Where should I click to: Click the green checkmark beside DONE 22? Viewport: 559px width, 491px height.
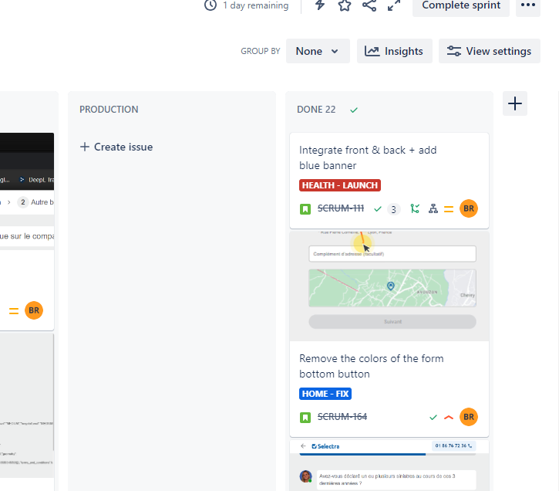coord(354,110)
